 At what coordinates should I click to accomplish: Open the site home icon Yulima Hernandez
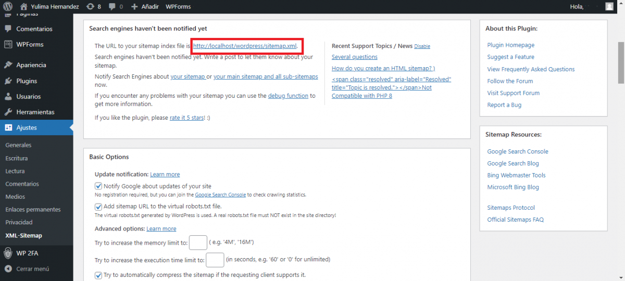[x=23, y=7]
